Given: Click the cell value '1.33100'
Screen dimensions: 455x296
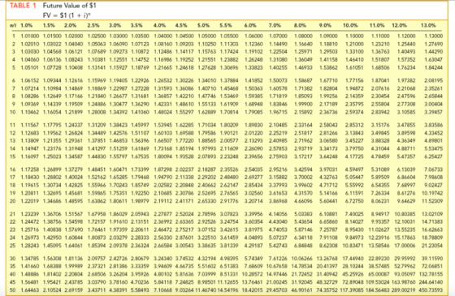Looking at the screenshot, I should [x=354, y=52].
